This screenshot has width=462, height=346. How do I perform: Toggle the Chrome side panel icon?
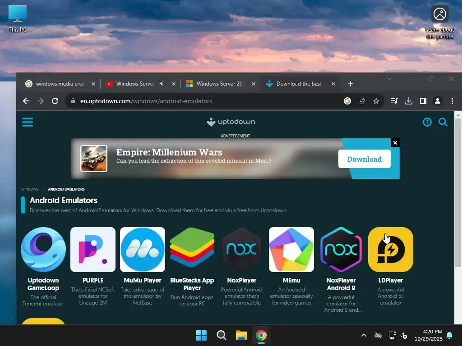pos(423,101)
